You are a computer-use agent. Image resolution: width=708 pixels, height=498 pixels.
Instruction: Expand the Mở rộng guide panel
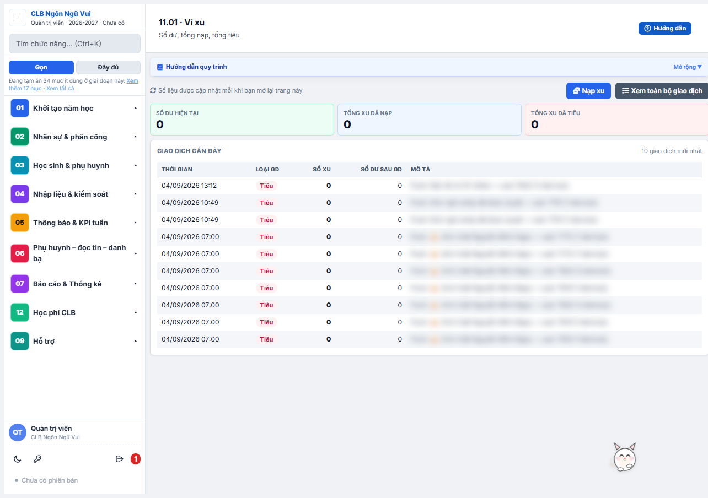click(x=688, y=67)
